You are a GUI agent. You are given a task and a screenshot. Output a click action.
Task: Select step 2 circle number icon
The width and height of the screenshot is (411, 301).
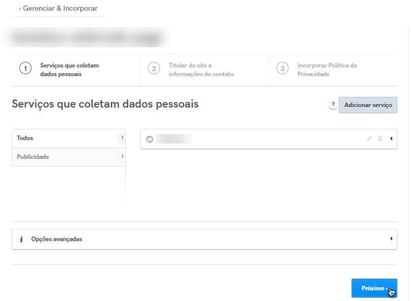154,69
